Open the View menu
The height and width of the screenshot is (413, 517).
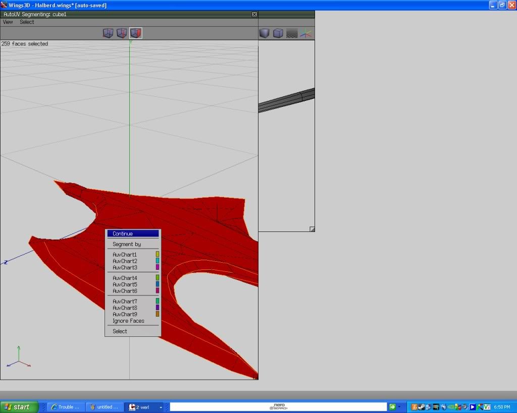tap(8, 22)
